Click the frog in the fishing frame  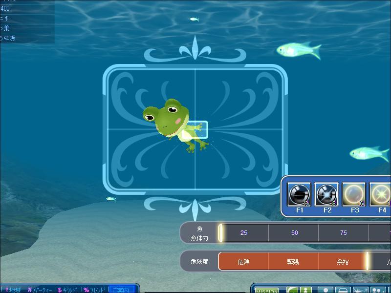174,125
